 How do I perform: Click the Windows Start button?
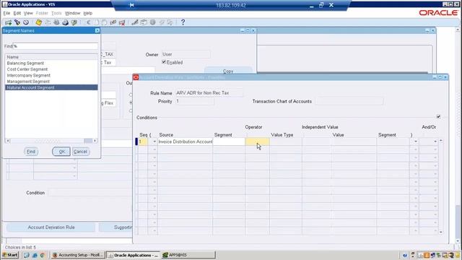click(x=11, y=255)
